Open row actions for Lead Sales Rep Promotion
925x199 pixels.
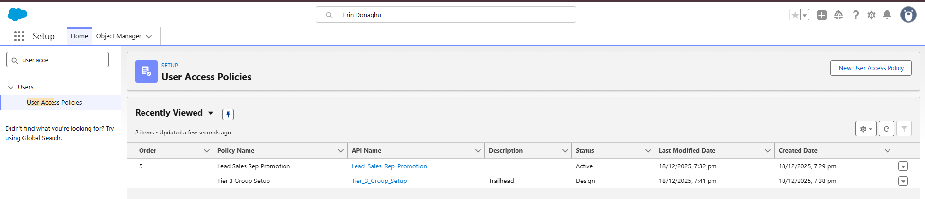coord(903,166)
